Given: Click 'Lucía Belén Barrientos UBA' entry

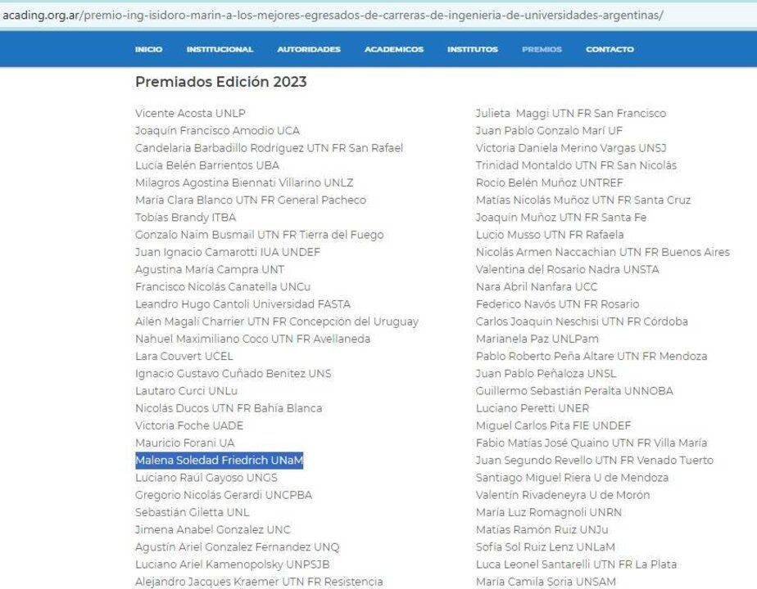Looking at the screenshot, I should tap(207, 165).
